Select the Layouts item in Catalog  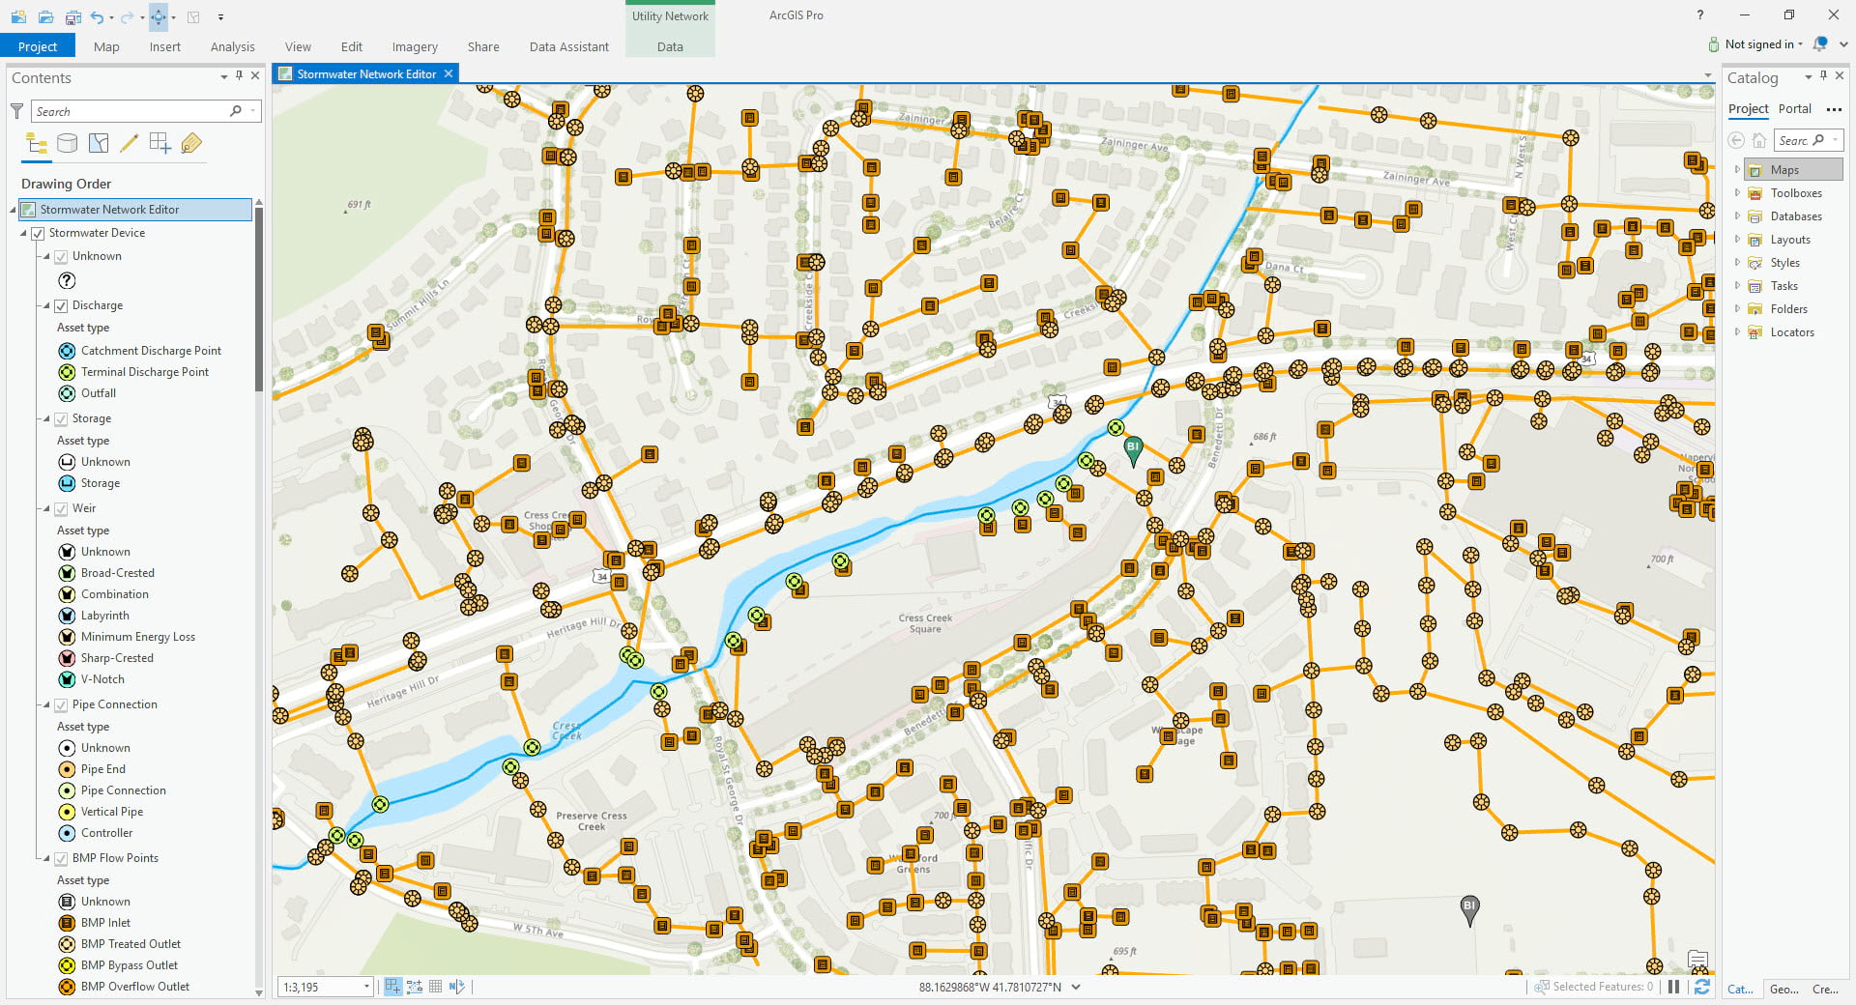click(x=1790, y=240)
